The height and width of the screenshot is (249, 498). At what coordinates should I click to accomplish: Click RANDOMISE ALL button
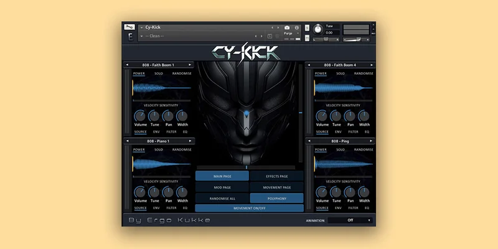point(222,198)
